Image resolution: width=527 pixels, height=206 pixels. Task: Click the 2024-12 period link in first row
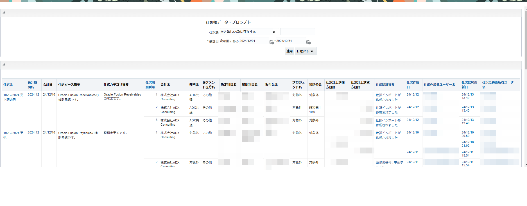click(33, 95)
